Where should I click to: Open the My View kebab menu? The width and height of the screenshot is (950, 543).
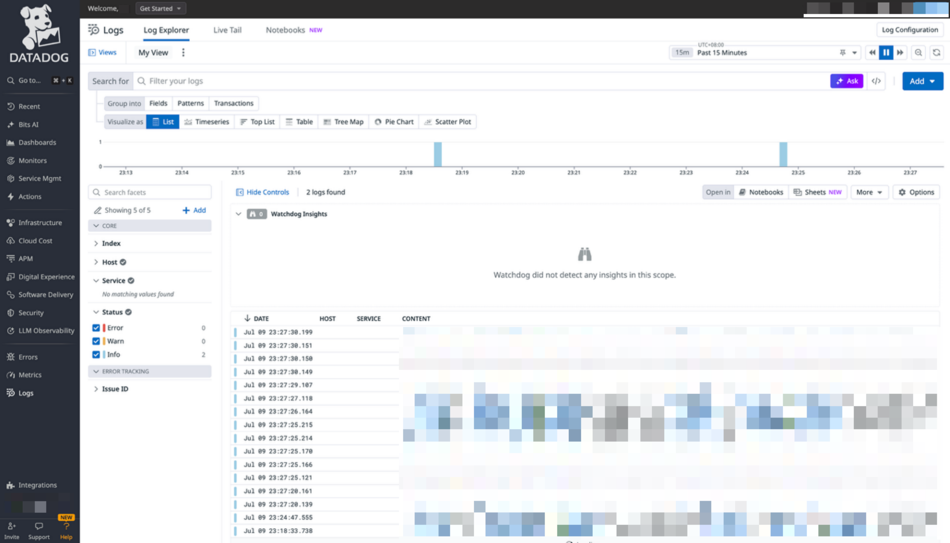[x=183, y=52]
